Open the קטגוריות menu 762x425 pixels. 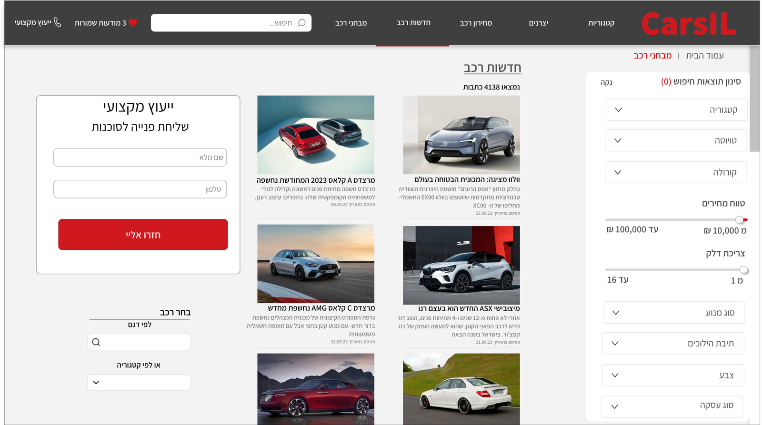point(601,23)
